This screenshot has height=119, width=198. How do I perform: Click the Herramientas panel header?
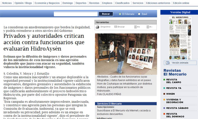coord(126,22)
